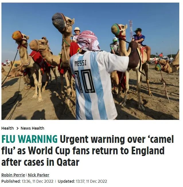Open author Robin Perrie's profile
This screenshot has width=183, height=187.
[13, 175]
